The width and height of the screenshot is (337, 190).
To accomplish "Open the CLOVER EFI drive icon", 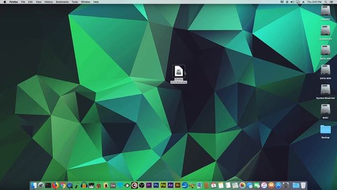I will click(325, 31).
